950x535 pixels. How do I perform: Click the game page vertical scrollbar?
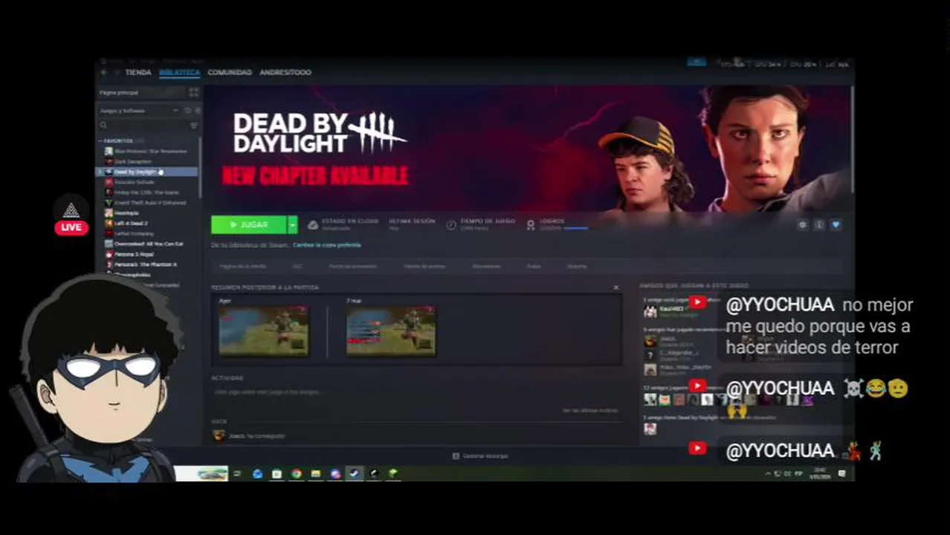pyautogui.click(x=853, y=141)
